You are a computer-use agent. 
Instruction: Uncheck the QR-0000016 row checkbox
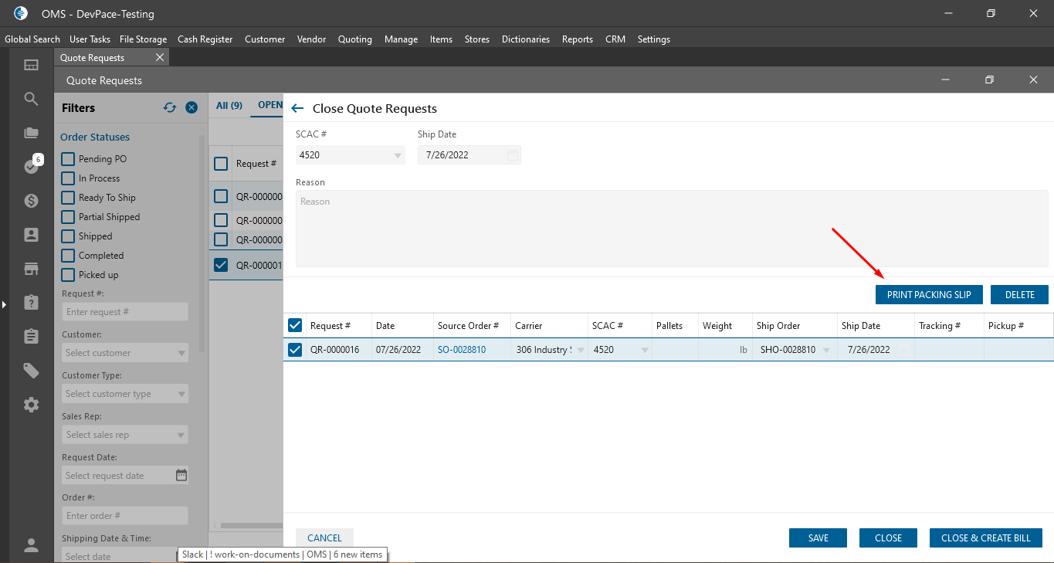[x=294, y=350]
